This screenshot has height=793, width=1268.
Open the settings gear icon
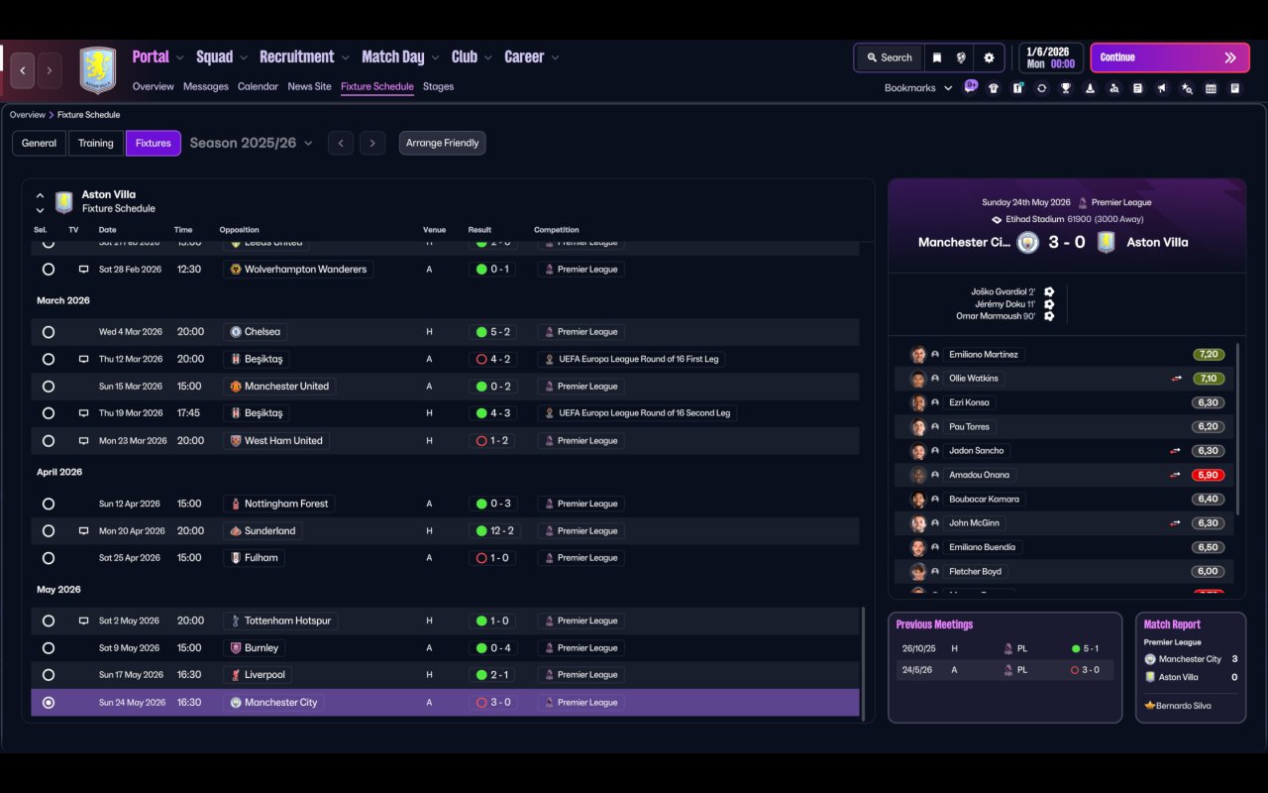click(989, 57)
